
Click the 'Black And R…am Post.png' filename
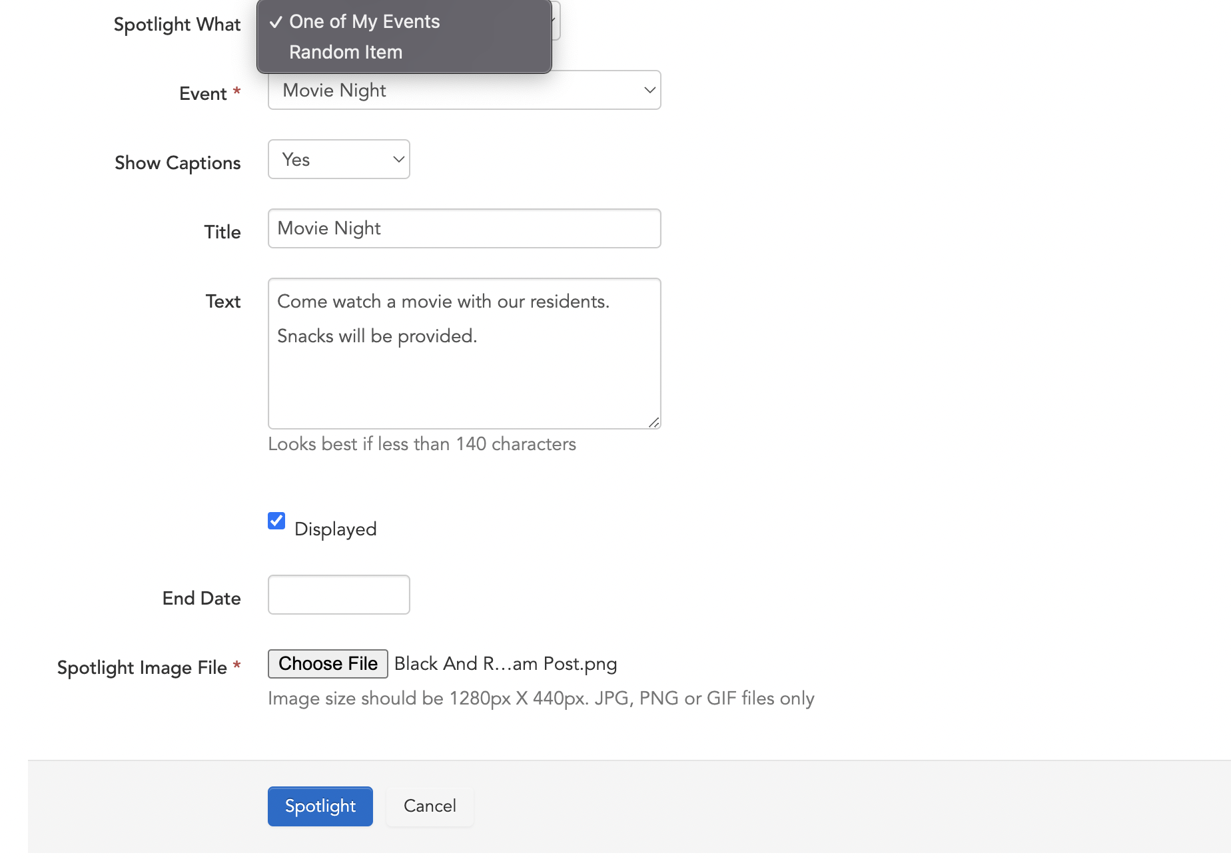[506, 664]
